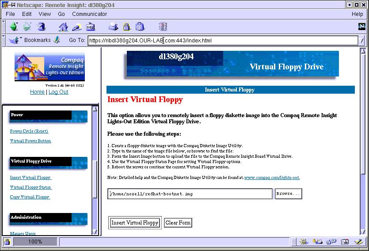Open the Security padlock icon in toolbar
369x251 pixels.
click(127, 27)
